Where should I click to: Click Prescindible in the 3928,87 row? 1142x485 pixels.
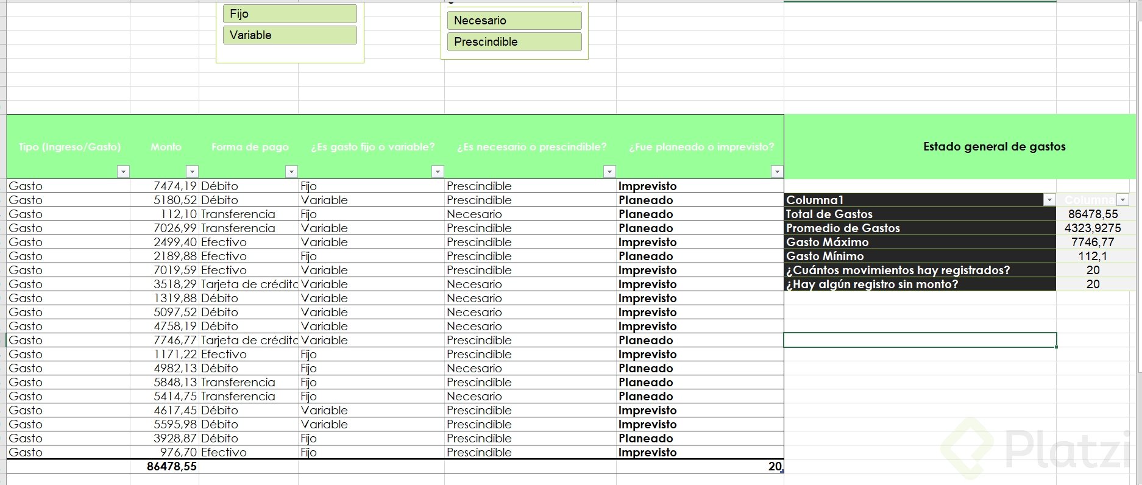[x=479, y=438]
